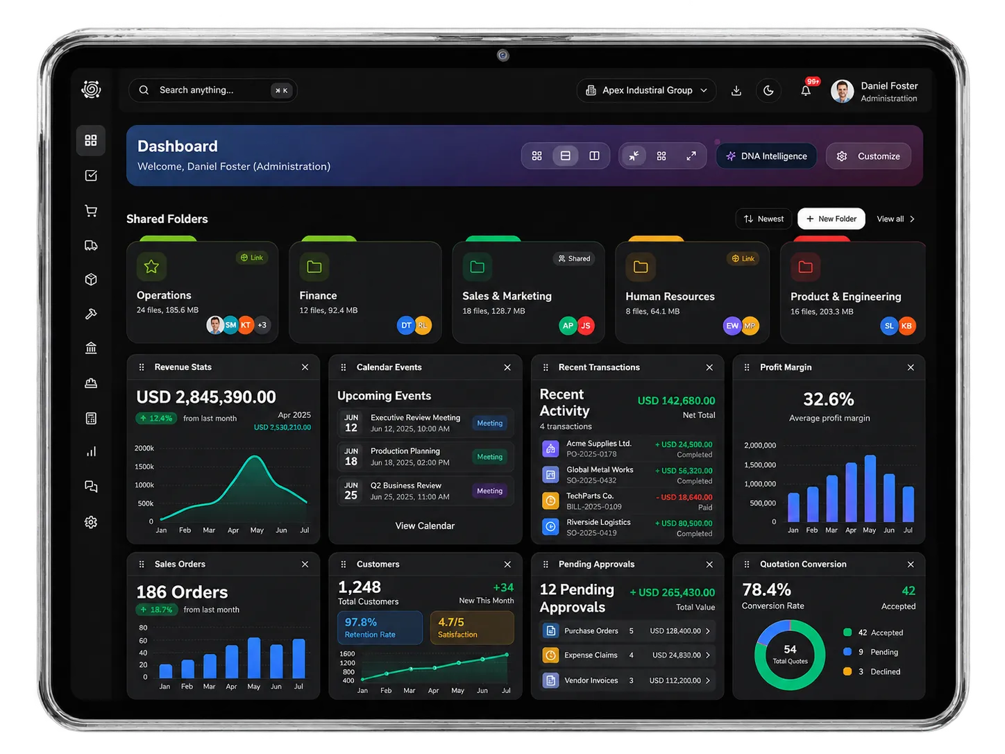Viewport: 1005px width, 754px height.
Task: Expand the Vendor Invoices chevron
Action: point(708,680)
